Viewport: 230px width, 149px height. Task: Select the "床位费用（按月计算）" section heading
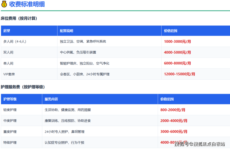click(x=19, y=19)
